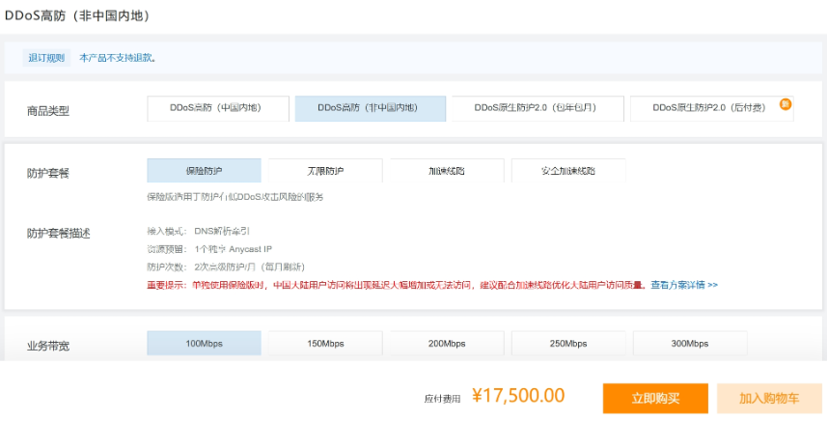
Task: Click the 加入购物车 button
Action: 769,398
